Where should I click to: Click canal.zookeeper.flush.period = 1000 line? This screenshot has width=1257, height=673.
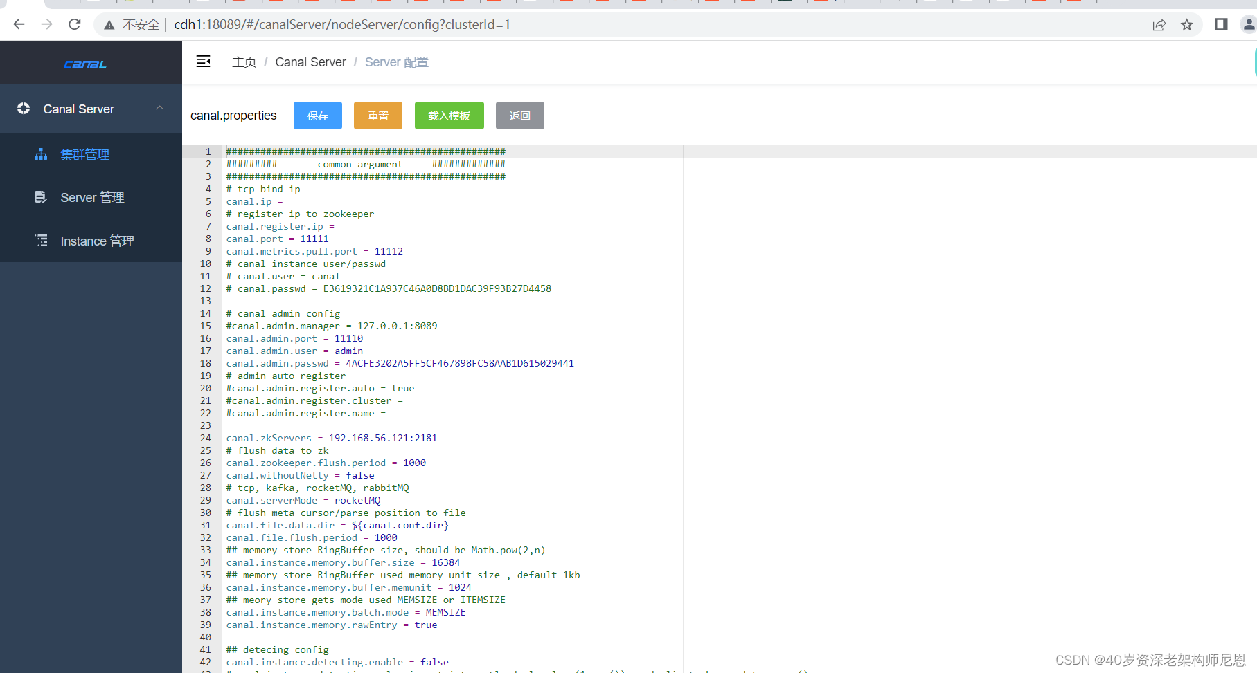[x=326, y=463]
